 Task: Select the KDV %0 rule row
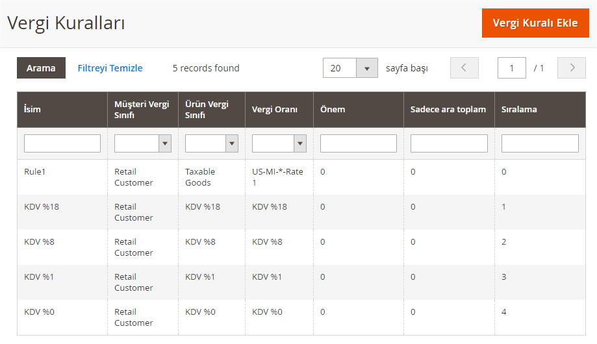click(x=39, y=312)
